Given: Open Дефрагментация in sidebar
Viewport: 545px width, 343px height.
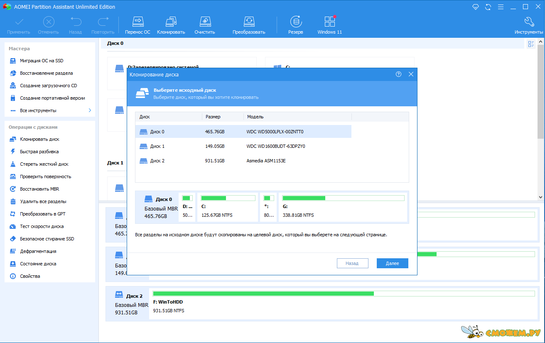Looking at the screenshot, I should [x=38, y=251].
